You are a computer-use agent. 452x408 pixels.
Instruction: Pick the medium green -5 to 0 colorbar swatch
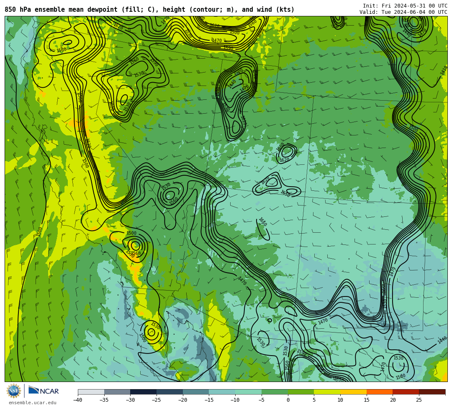tap(275, 392)
